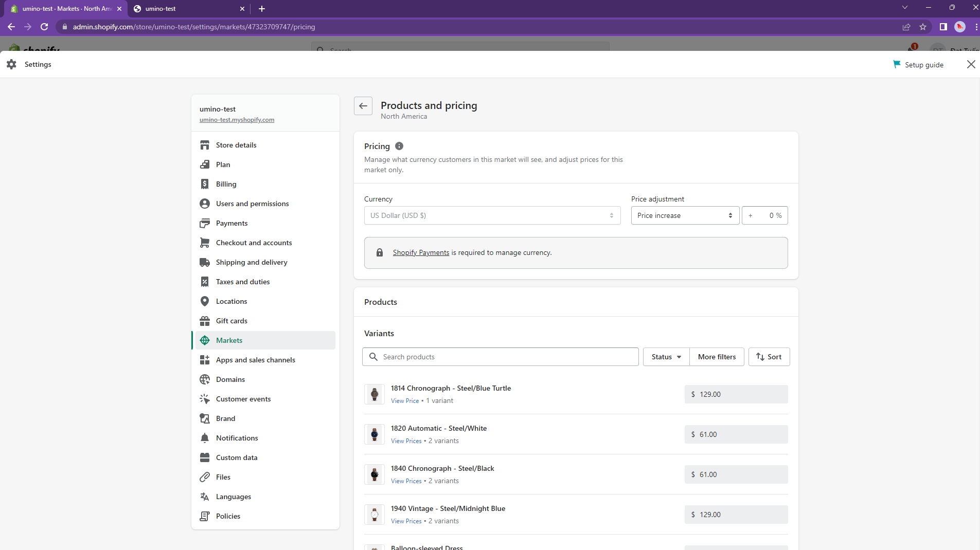Expand the Status filter dropdown

[666, 357]
